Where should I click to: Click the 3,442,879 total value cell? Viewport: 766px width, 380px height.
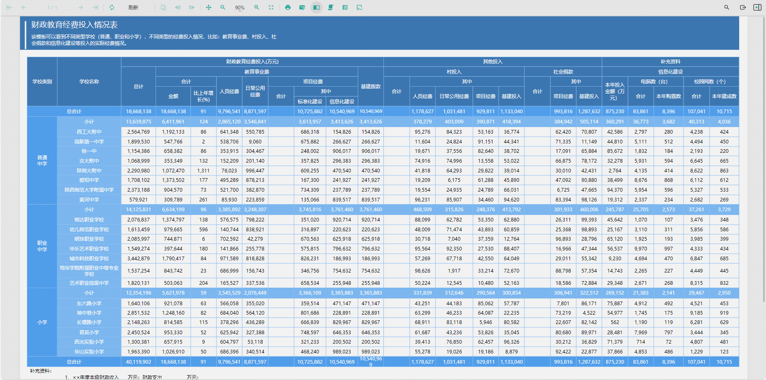pyautogui.click(x=138, y=259)
